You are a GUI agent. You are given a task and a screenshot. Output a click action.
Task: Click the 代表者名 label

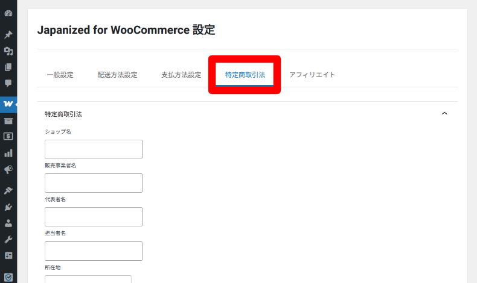[x=55, y=199]
